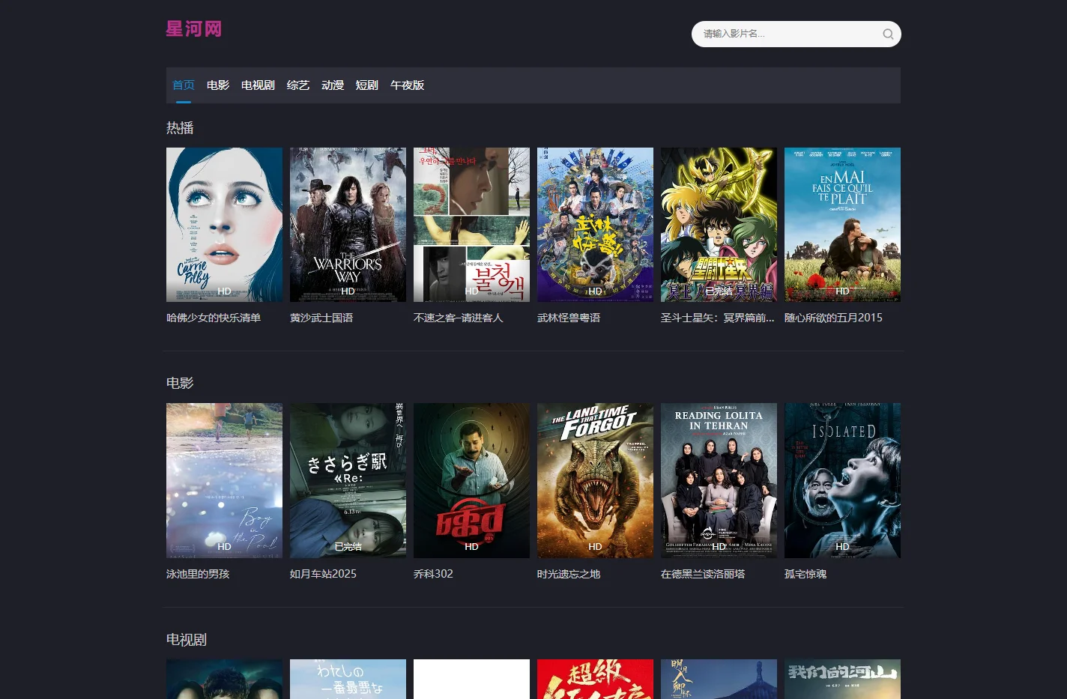Open the Isolated horror poster
The height and width of the screenshot is (699, 1067).
click(842, 481)
